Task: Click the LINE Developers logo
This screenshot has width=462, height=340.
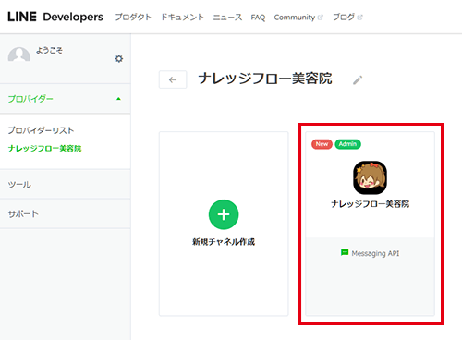Action: pos(55,17)
